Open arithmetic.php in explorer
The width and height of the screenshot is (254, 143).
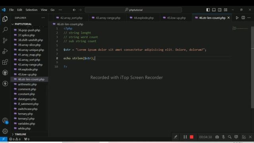coord(27,84)
